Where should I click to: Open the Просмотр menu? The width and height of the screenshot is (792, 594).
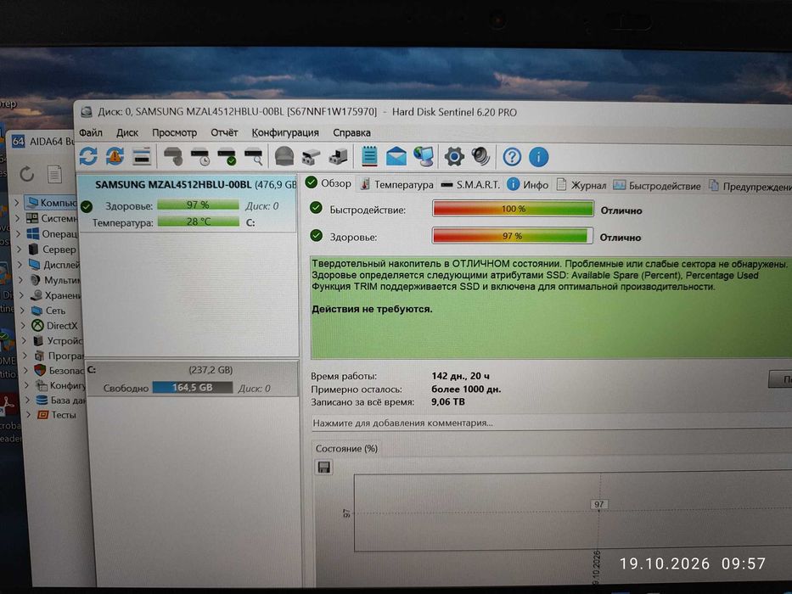(x=174, y=133)
